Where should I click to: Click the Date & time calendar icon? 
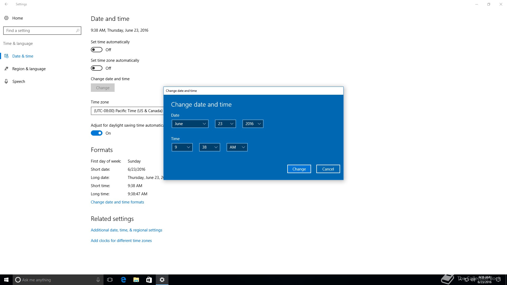(6, 56)
